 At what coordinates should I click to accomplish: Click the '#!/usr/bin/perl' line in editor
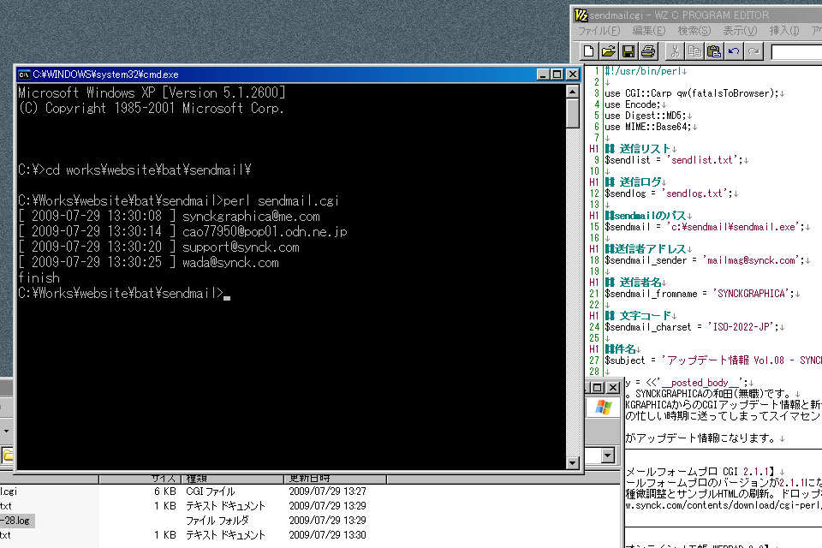[646, 71]
